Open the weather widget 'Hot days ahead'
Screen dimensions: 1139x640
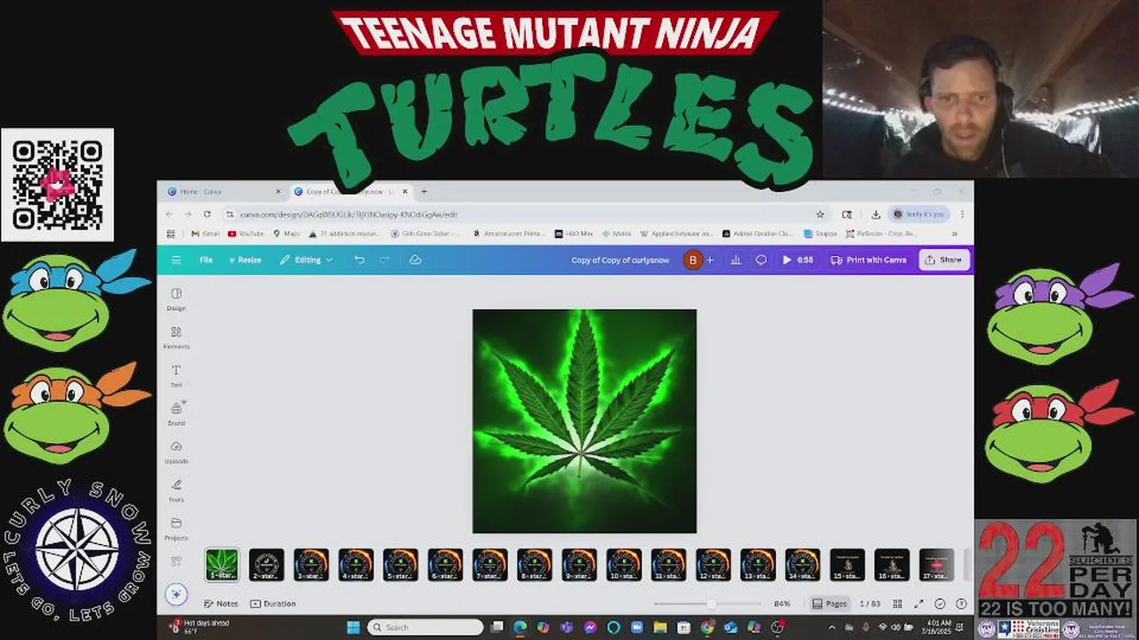(199, 627)
